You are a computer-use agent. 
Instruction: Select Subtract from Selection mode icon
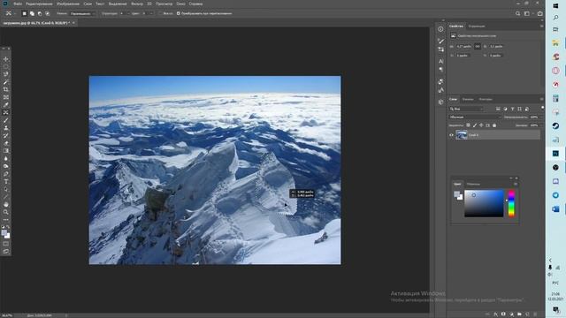pyautogui.click(x=40, y=14)
